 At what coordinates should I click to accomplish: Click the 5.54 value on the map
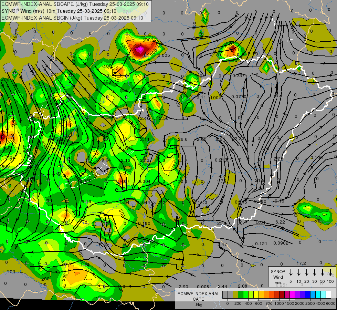click(125, 202)
